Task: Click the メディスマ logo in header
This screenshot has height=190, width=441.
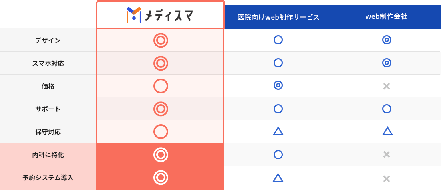Action: [160, 15]
